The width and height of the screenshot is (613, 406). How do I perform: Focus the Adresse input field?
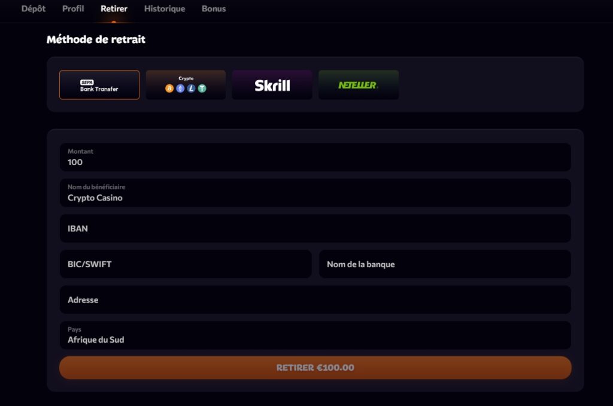tap(315, 300)
